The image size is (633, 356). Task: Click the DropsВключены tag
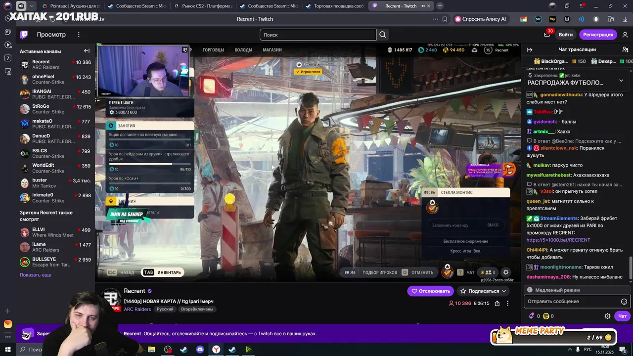click(x=197, y=309)
